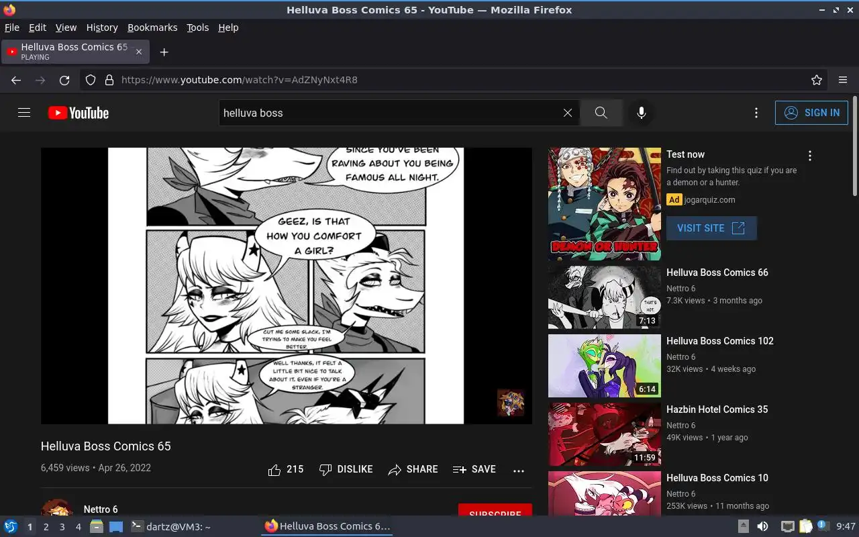
Task: Click the channel watermark in the player
Action: pos(511,403)
